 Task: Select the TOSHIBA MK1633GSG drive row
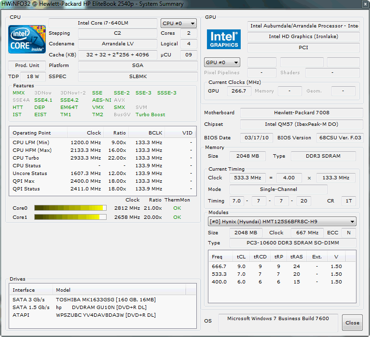103,299
